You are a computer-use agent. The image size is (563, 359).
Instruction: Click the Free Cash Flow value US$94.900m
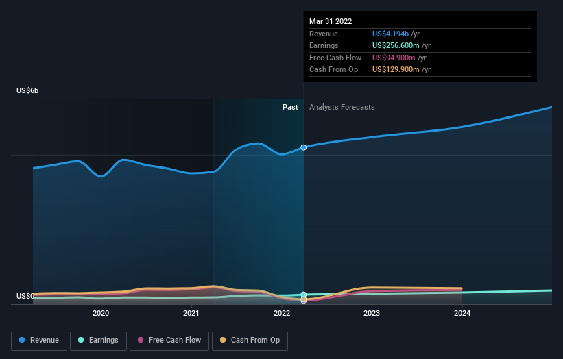point(394,58)
